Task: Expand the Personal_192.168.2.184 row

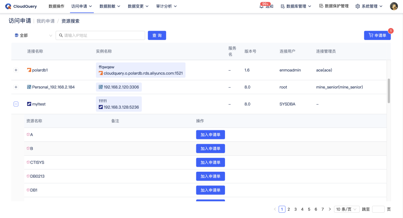Action: [16, 87]
